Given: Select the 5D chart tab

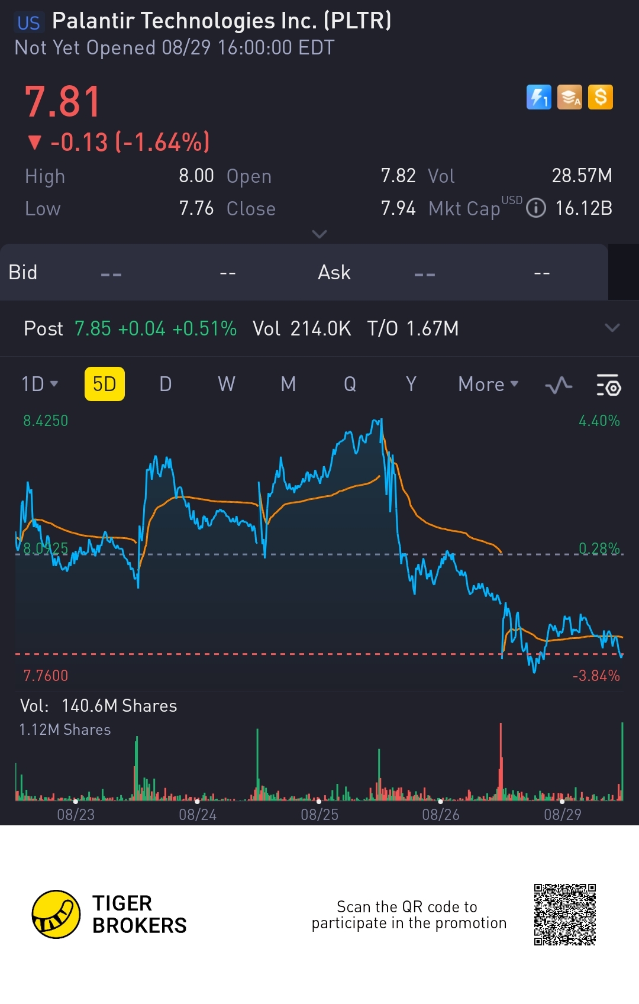Looking at the screenshot, I should pyautogui.click(x=105, y=384).
